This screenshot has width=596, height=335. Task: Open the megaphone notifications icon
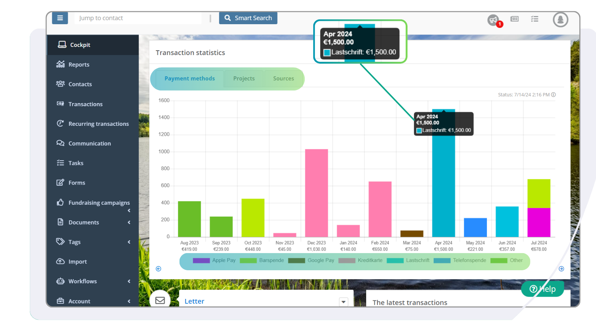492,20
